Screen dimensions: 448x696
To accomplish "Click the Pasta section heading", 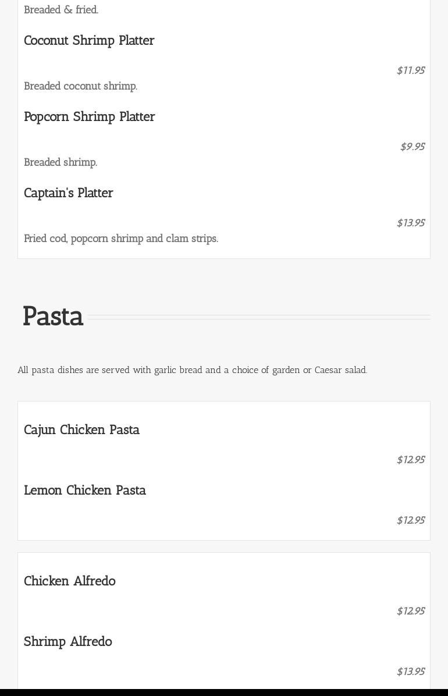I will 53,317.
